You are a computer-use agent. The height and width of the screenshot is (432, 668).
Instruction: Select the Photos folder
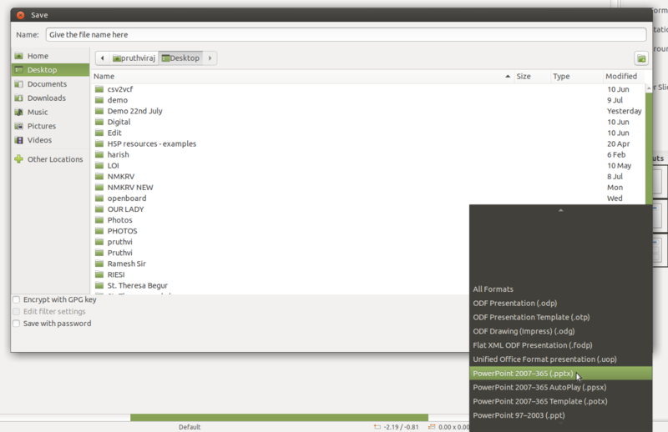pos(281,220)
